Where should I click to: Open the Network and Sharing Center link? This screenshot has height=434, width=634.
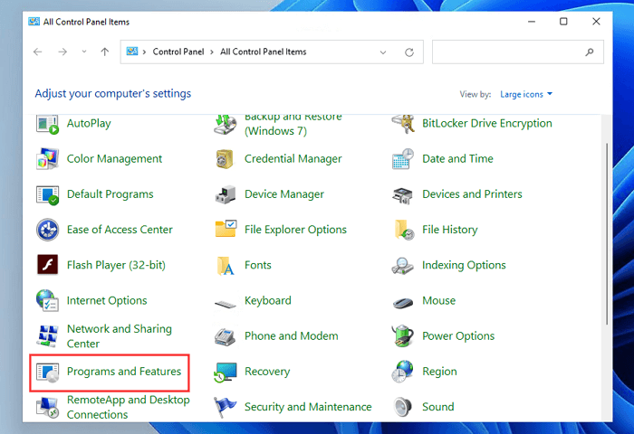coord(119,336)
